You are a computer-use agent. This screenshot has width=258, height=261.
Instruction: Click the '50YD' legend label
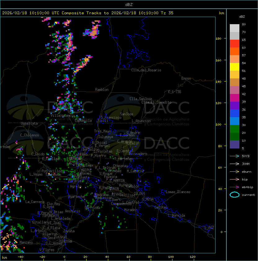[246, 156]
